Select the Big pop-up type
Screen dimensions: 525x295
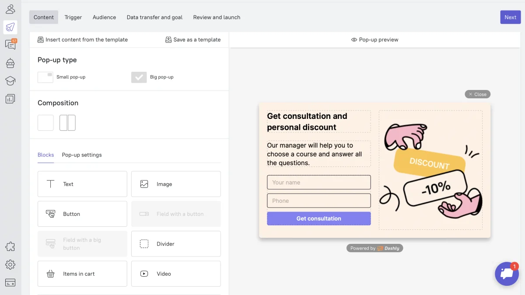pos(139,77)
